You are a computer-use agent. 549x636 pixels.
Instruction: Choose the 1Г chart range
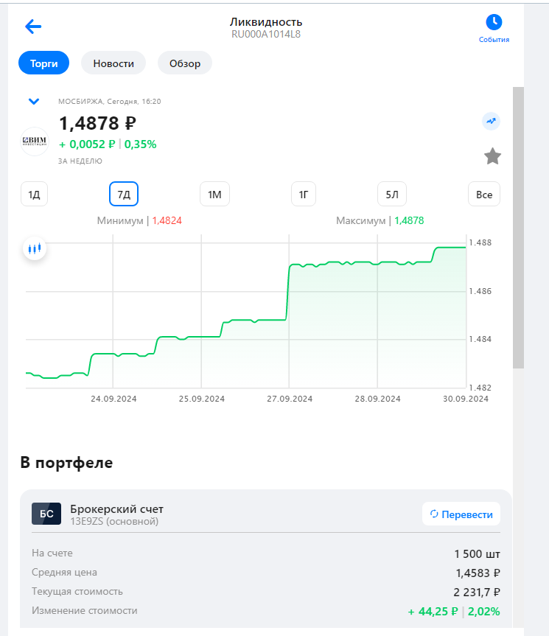click(x=303, y=195)
